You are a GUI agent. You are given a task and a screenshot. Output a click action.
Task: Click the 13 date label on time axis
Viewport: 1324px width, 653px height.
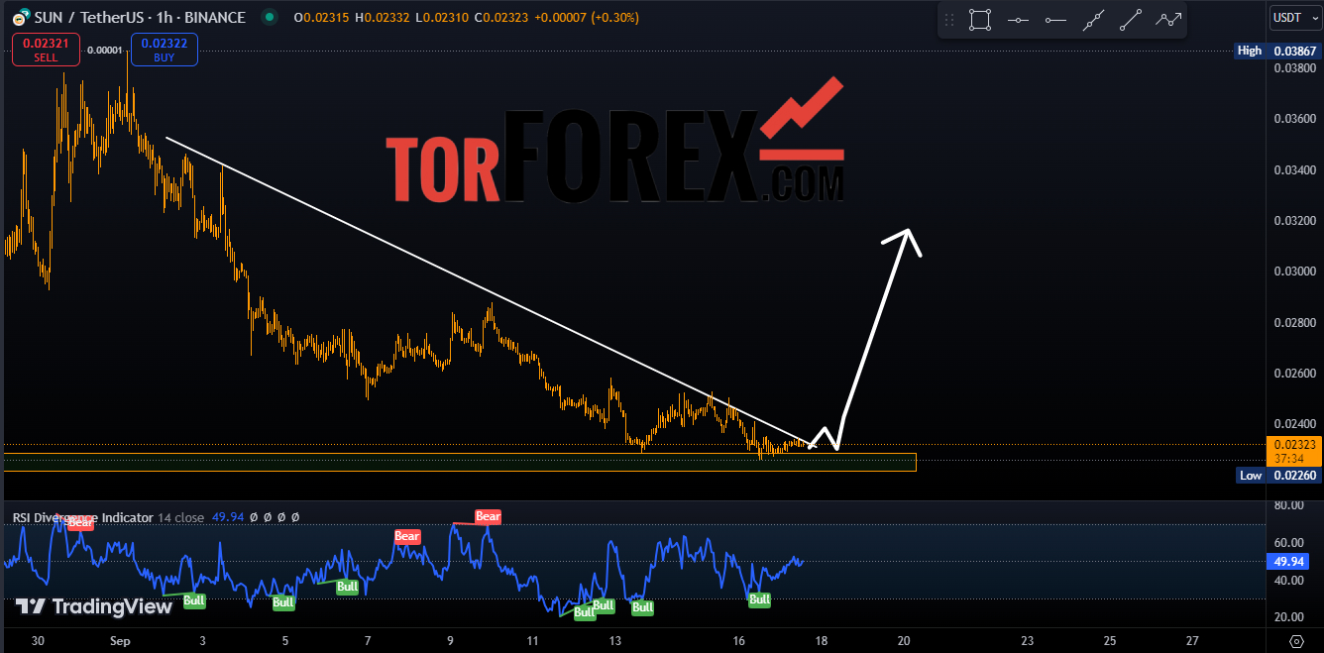[x=615, y=640]
